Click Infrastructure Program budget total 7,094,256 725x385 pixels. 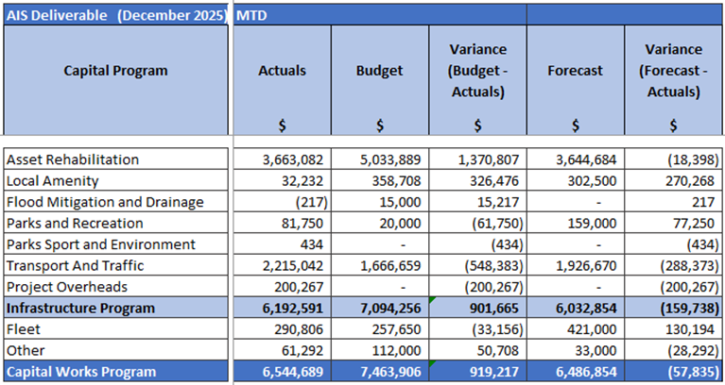coord(389,308)
